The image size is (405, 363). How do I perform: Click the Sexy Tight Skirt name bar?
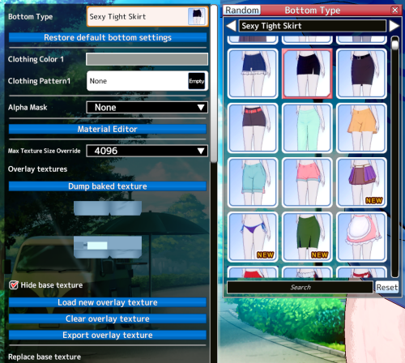pyautogui.click(x=313, y=26)
